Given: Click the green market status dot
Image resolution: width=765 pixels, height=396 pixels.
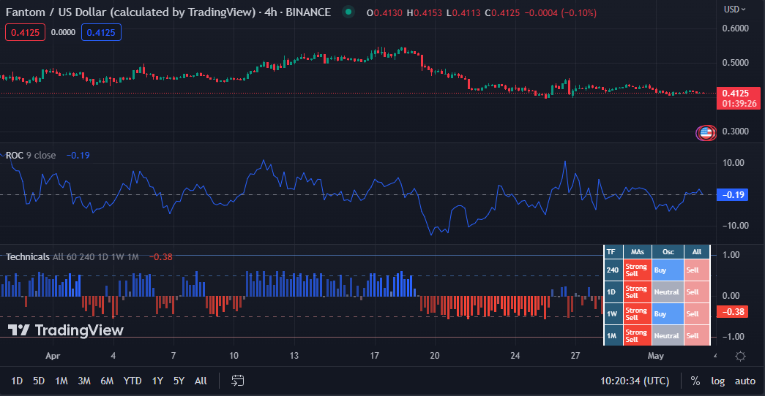Looking at the screenshot, I should point(348,12).
